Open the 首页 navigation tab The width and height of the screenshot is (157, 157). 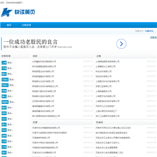point(9,25)
